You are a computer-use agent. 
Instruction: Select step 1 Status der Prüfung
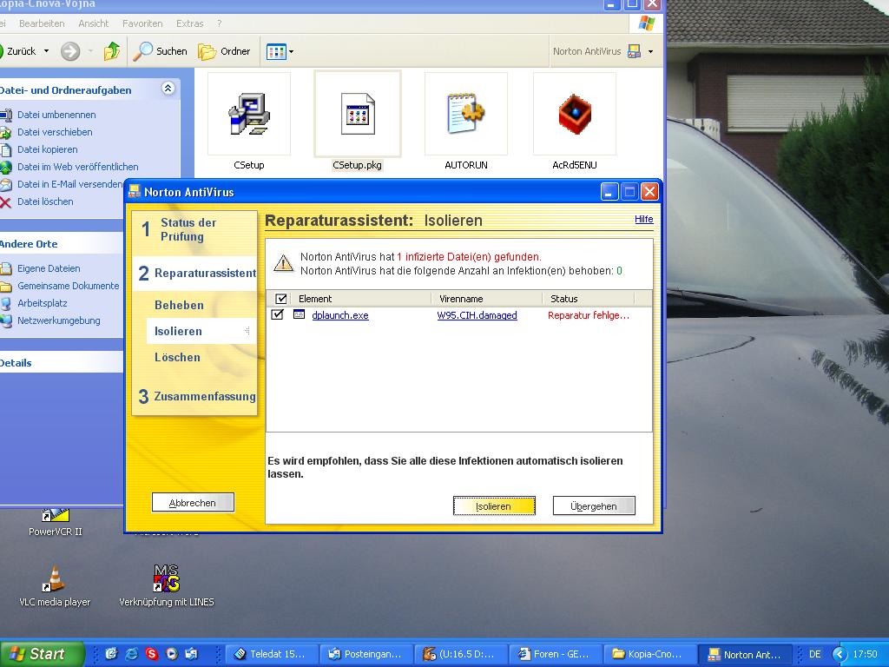tap(194, 229)
